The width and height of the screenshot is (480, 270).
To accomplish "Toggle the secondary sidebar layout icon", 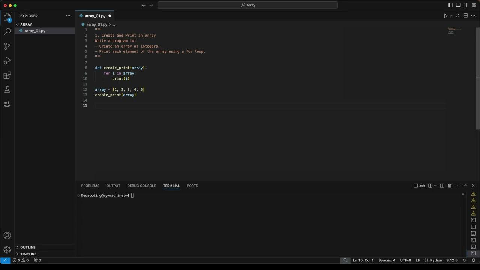I will pos(466,5).
